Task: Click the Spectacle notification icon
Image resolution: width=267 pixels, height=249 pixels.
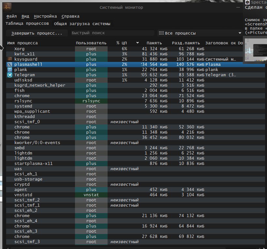Action: pos(247,2)
